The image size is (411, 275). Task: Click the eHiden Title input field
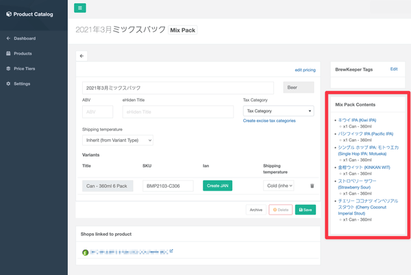tap(178, 112)
